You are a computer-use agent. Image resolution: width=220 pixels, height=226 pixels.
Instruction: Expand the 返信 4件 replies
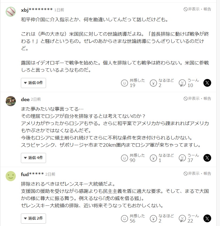(33, 158)
